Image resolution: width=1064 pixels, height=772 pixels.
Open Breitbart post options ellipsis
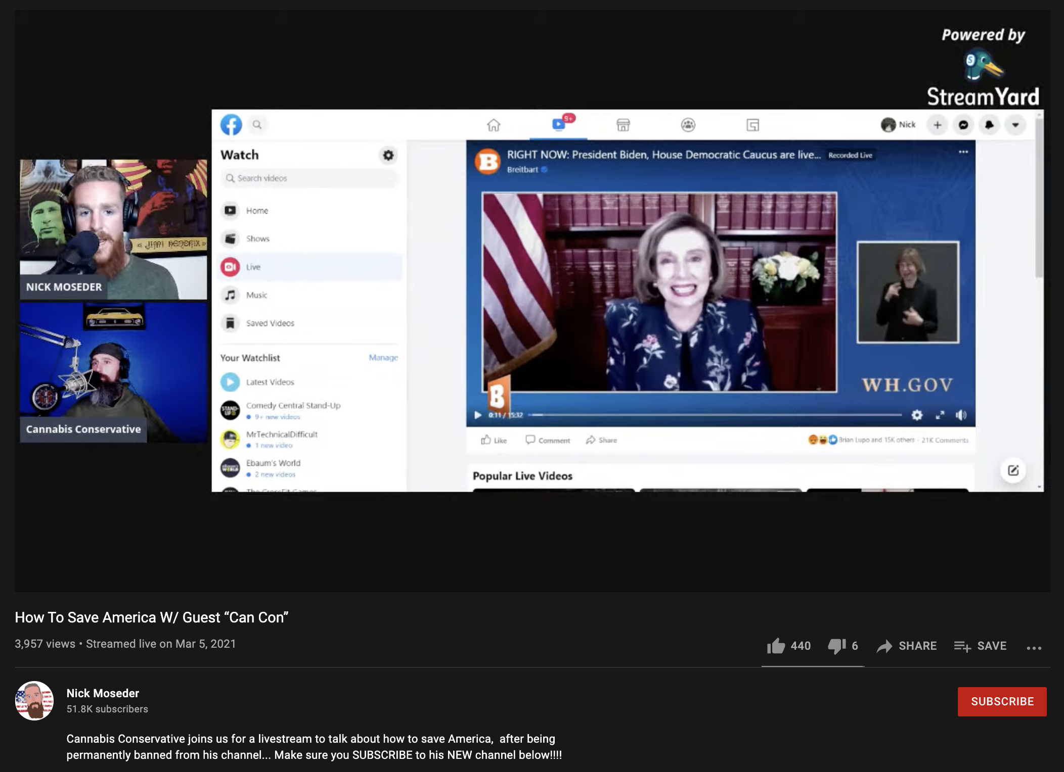pos(963,152)
